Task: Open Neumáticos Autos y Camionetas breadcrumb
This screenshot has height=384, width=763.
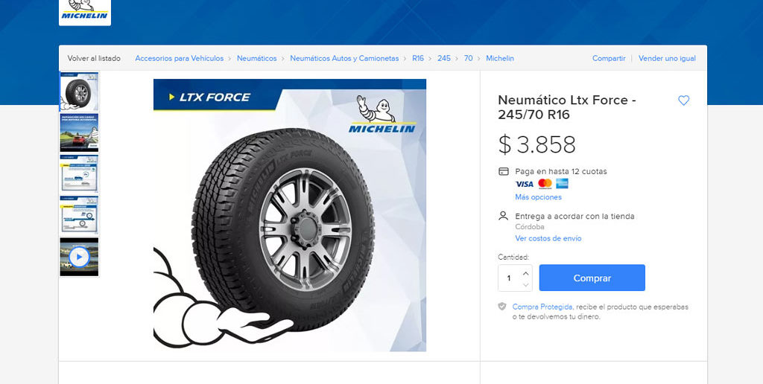Action: point(344,58)
